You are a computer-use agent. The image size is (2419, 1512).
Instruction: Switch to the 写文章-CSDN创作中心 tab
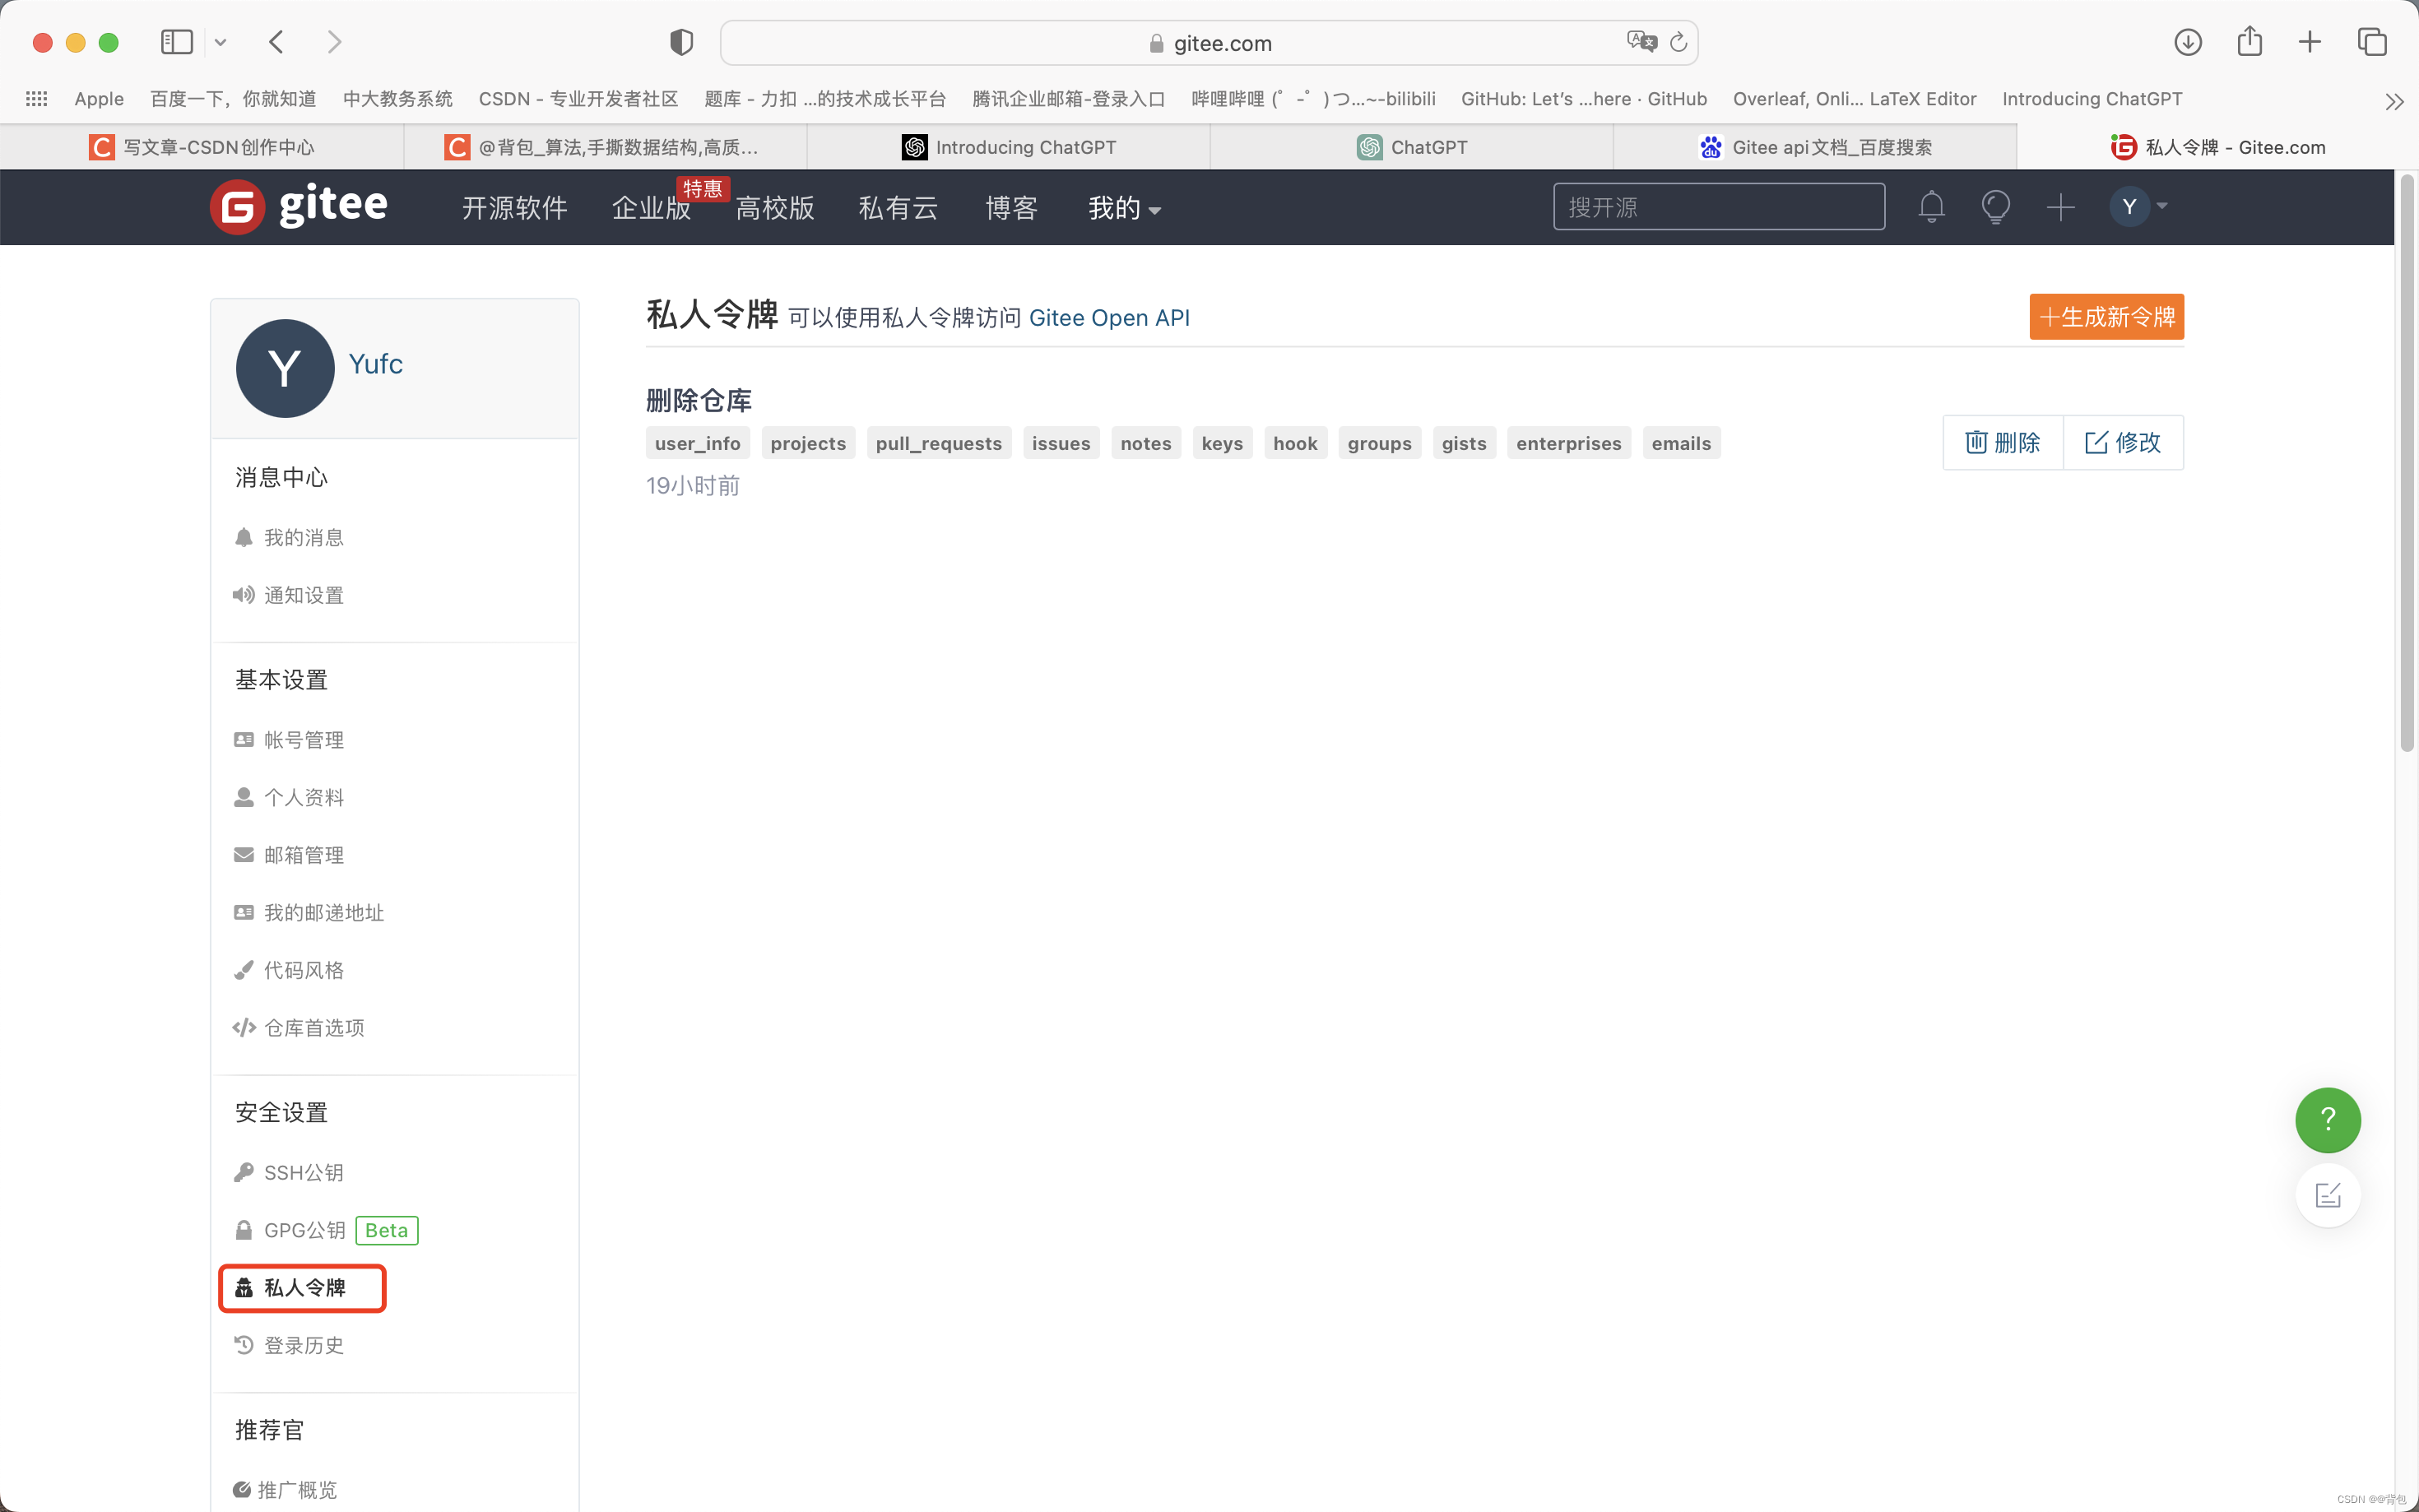coord(216,146)
